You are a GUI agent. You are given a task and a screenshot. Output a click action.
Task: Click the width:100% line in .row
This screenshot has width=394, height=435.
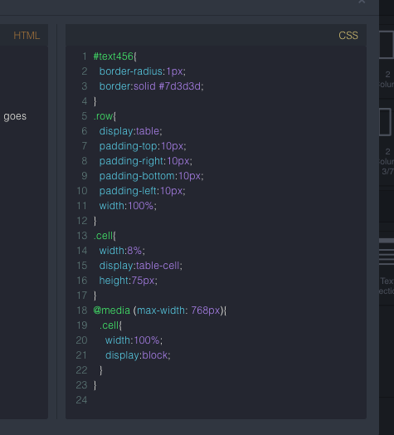coord(128,206)
